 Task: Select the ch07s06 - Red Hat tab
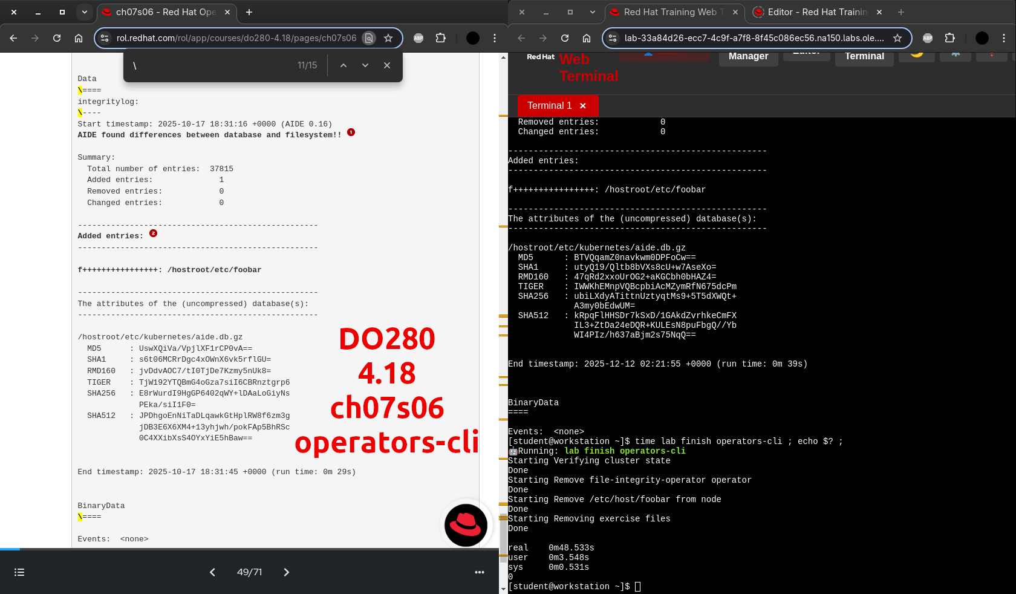[x=166, y=12]
